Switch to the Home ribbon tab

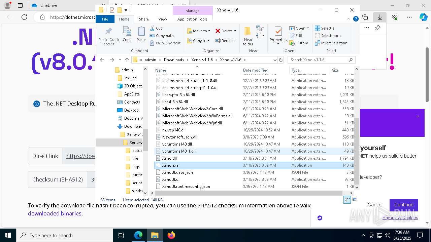[124, 19]
